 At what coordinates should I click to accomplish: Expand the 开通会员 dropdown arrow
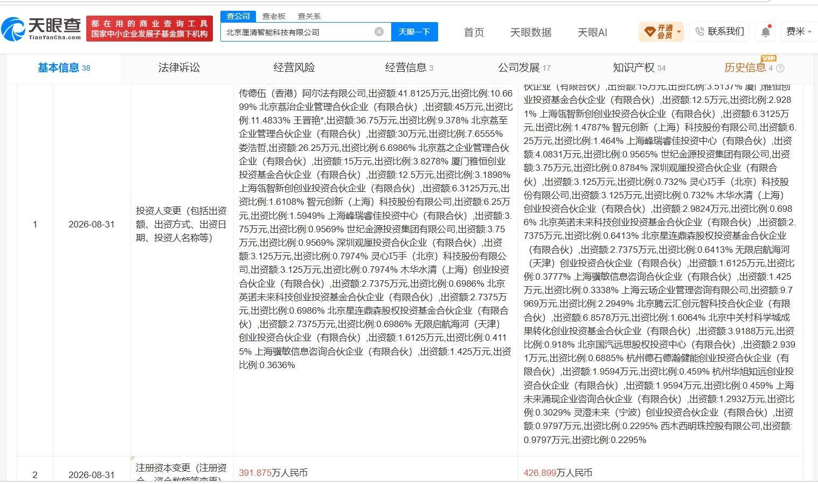tap(679, 32)
